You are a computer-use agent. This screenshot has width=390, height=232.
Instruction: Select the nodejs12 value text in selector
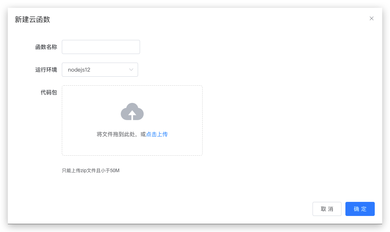(x=79, y=70)
